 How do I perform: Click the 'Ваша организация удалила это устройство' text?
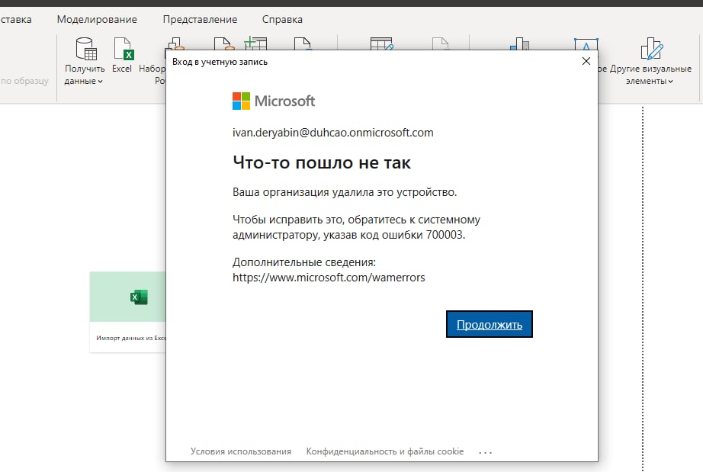point(345,192)
